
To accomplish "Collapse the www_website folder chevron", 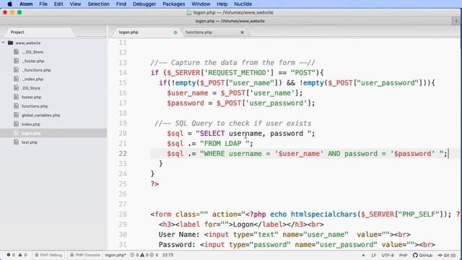I will pos(3,43).
